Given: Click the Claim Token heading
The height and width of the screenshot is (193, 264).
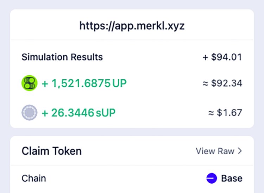Looking at the screenshot, I should click(51, 151).
